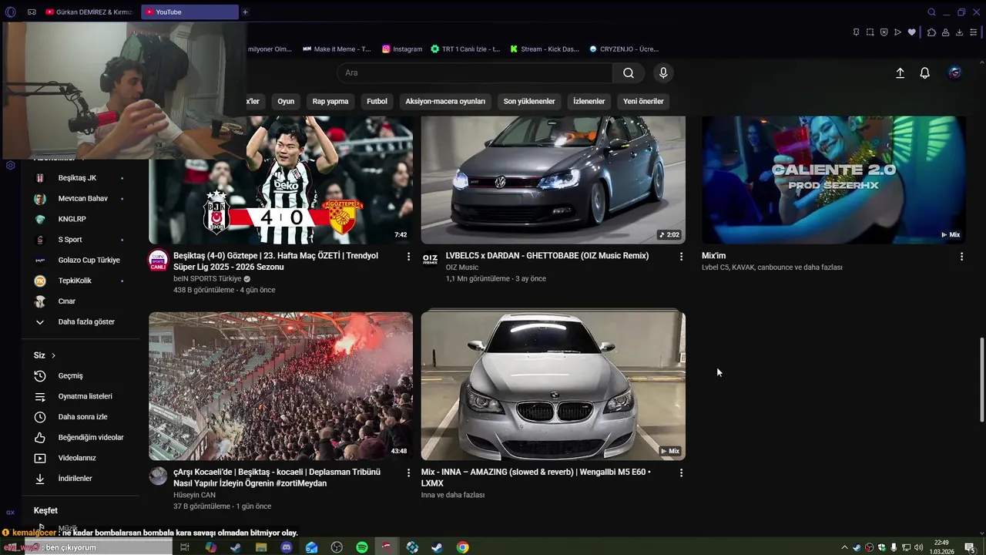Open the Pinboards pin icon in toolbar
This screenshot has height=555, width=986.
click(856, 32)
